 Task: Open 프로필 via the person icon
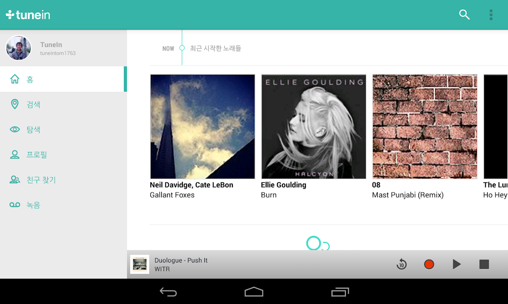tap(15, 154)
